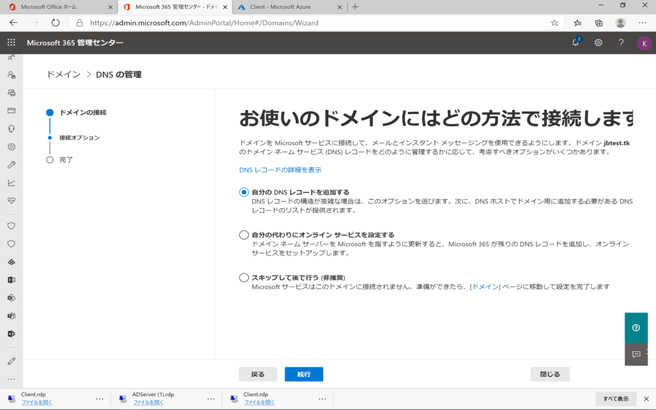Open Teams admin center icon

pyautogui.click(x=11, y=316)
